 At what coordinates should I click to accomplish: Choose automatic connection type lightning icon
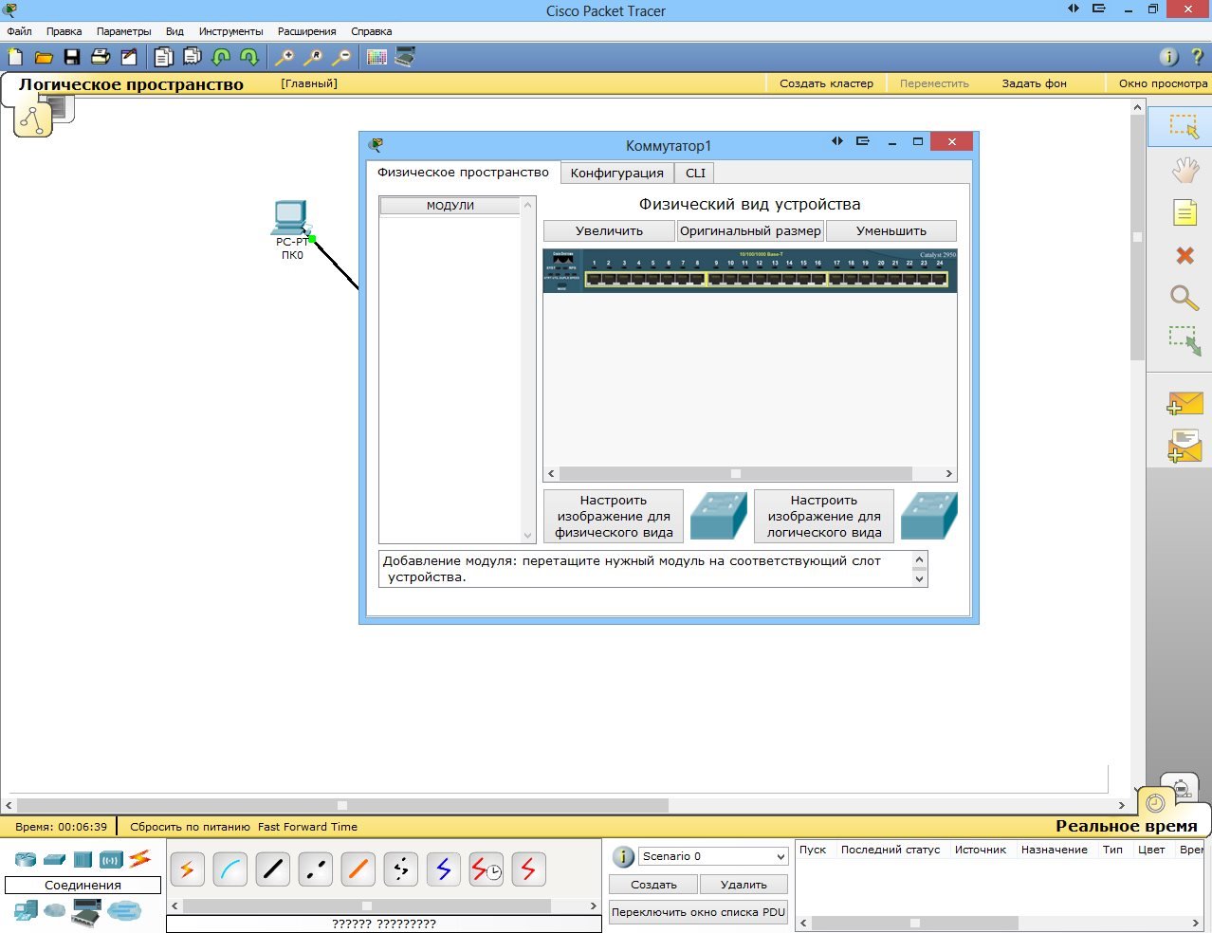[x=187, y=869]
